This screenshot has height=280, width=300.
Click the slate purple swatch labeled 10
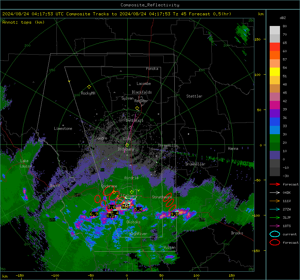275,155
